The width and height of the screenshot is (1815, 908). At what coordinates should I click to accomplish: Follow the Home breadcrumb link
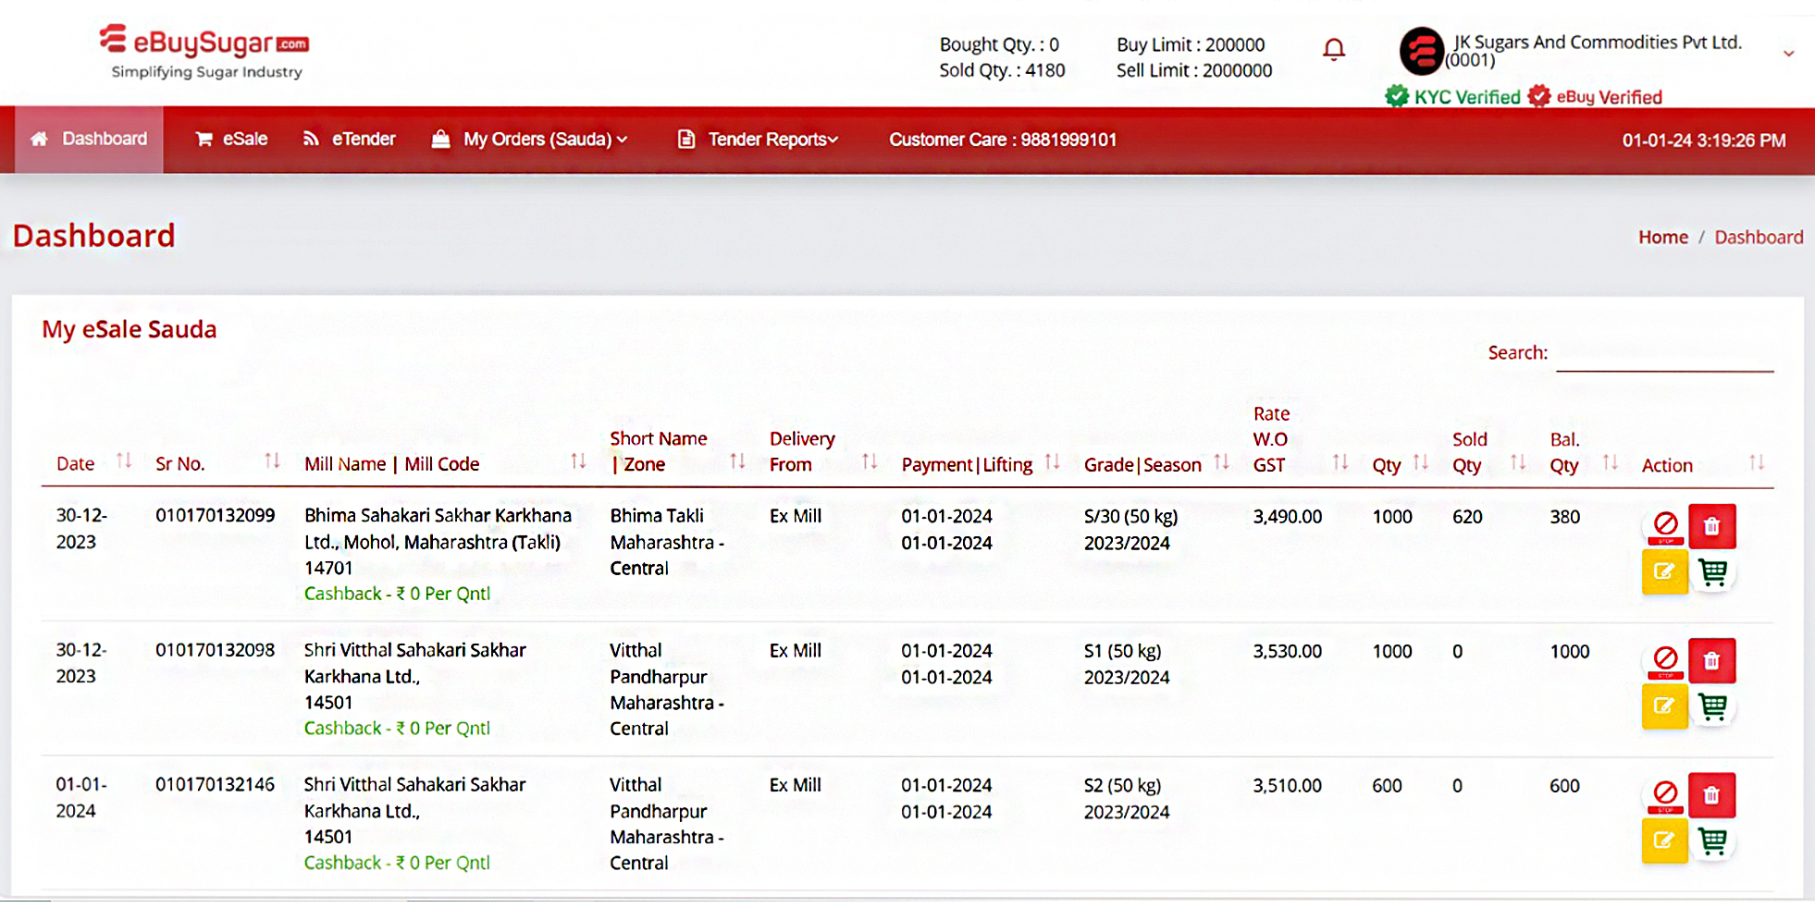tap(1662, 238)
